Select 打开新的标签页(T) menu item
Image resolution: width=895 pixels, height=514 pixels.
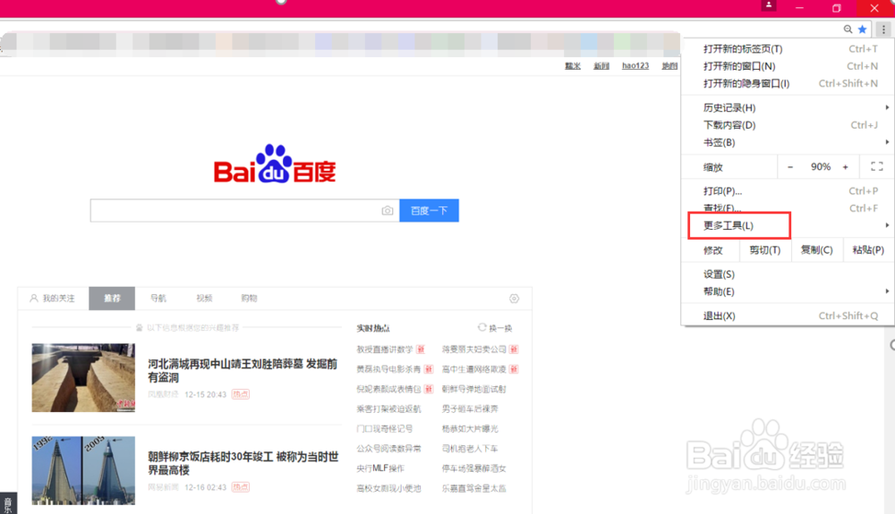pyautogui.click(x=788, y=49)
